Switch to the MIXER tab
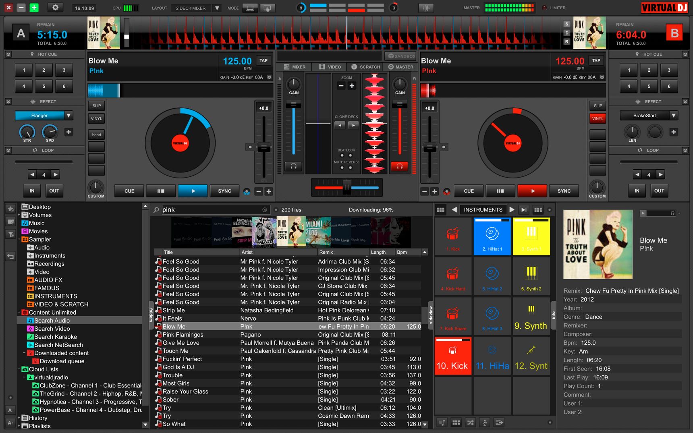Image resolution: width=693 pixels, height=433 pixels. pyautogui.click(x=295, y=67)
